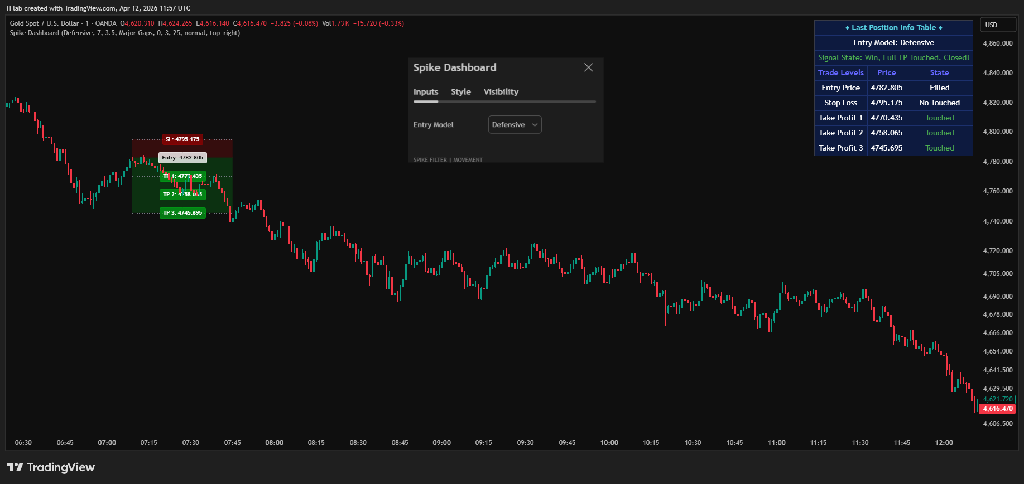Click the Signal State win status text
The image size is (1024, 484).
click(893, 58)
